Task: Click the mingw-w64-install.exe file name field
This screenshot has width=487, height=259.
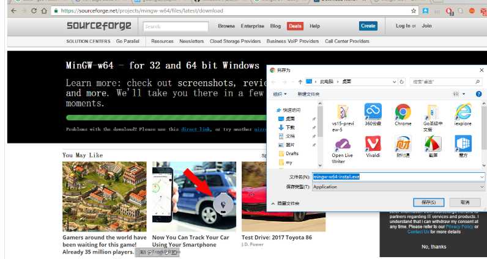Action: tap(396, 177)
